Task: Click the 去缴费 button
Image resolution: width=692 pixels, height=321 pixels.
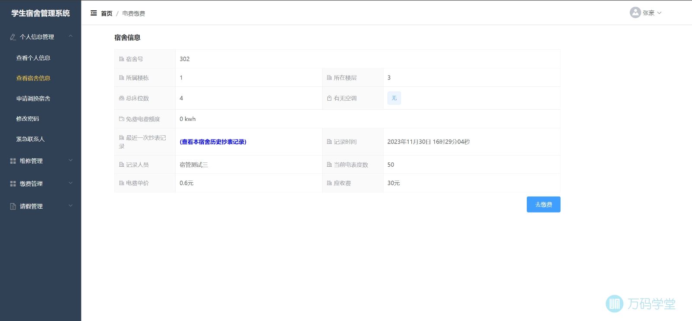Action: [x=544, y=204]
